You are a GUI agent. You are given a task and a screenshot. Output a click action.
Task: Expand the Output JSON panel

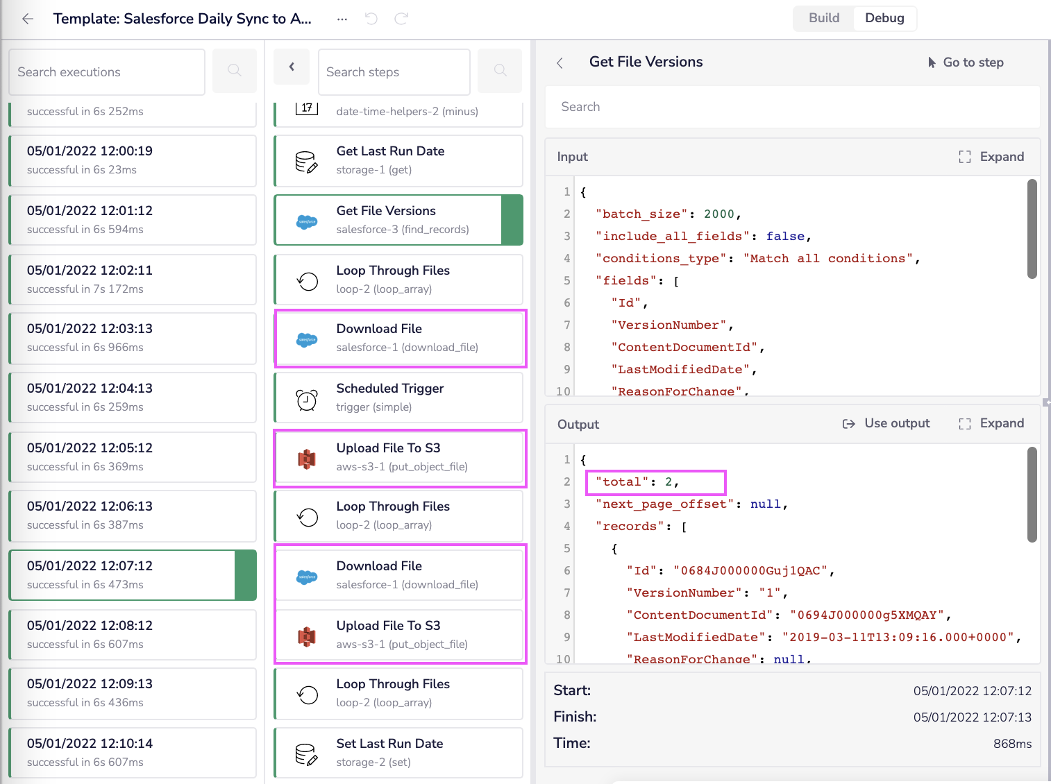[x=991, y=424]
